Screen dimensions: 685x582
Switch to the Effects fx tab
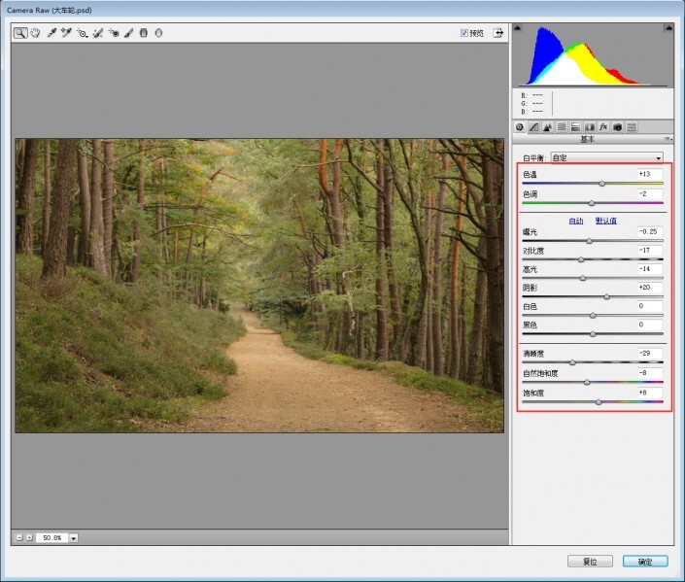(602, 126)
